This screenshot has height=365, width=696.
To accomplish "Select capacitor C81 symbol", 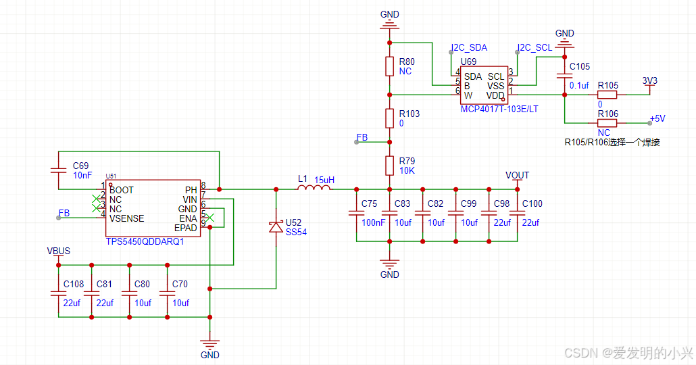I will click(91, 293).
